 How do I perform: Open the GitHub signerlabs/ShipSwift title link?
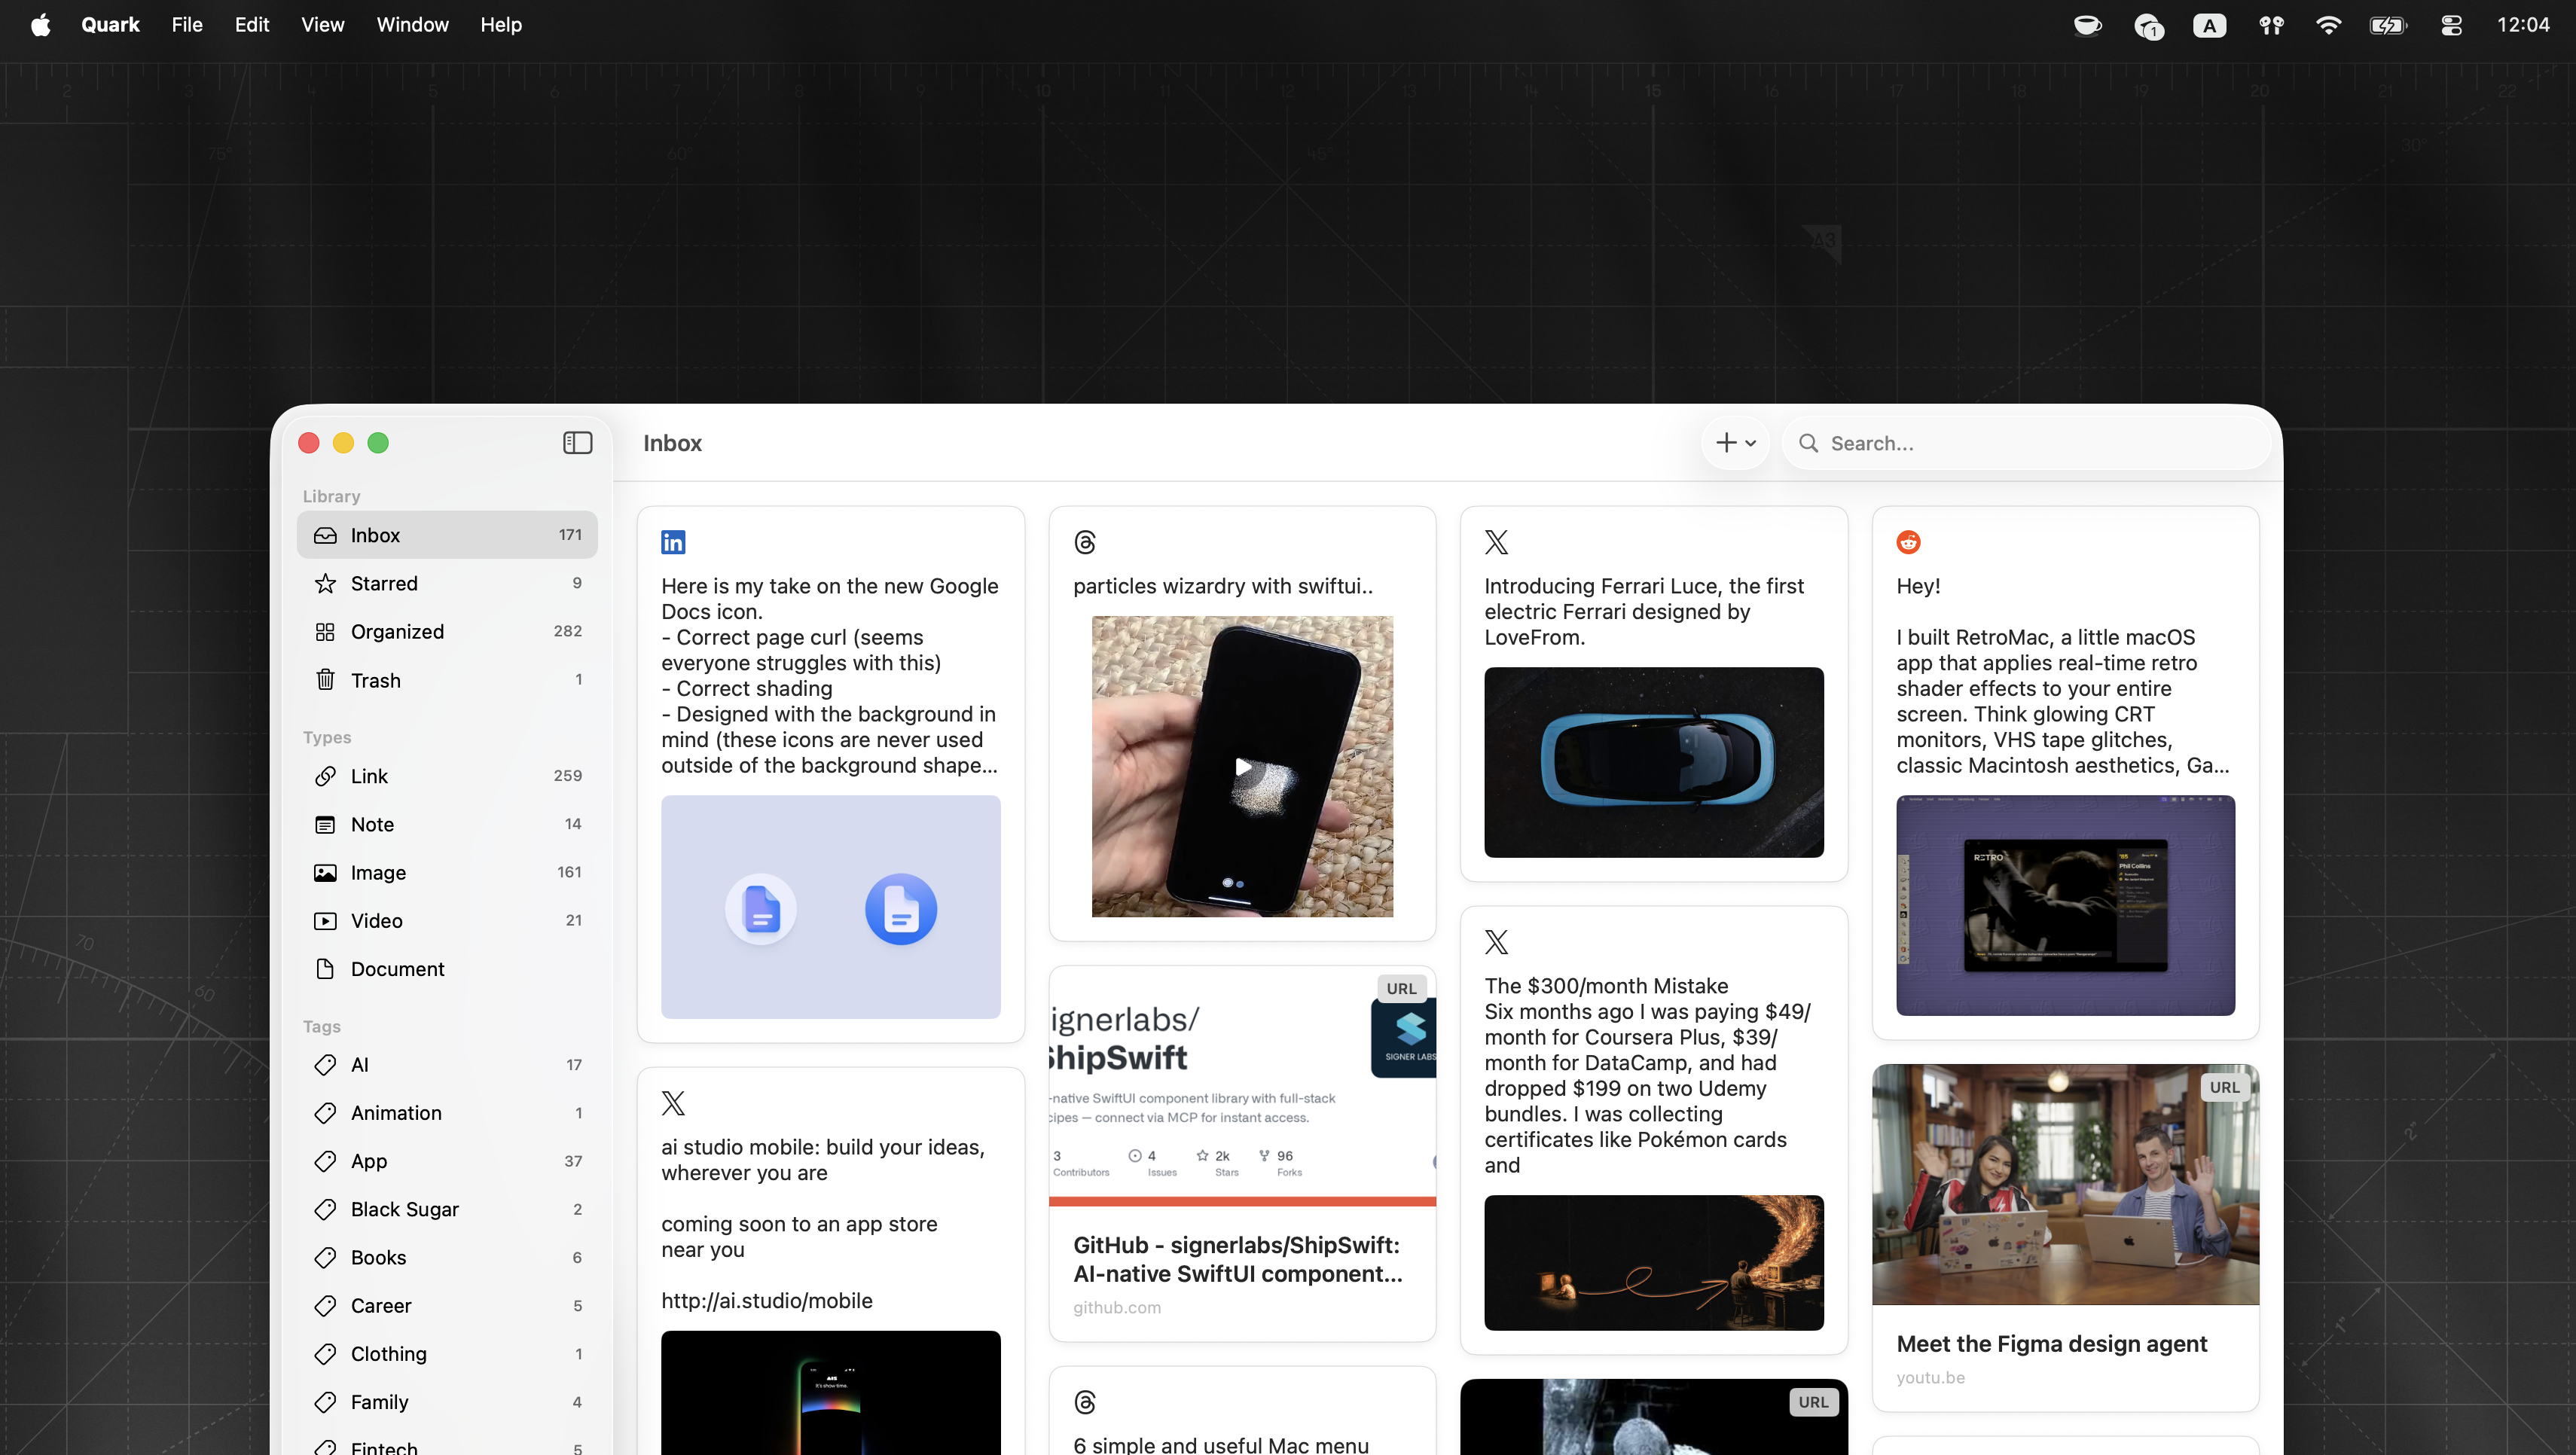(x=1238, y=1260)
